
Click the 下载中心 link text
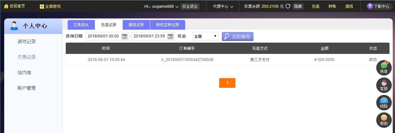coord(381,6)
